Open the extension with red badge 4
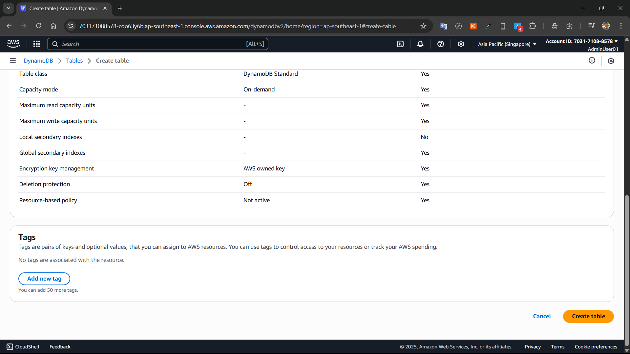 [x=518, y=27]
